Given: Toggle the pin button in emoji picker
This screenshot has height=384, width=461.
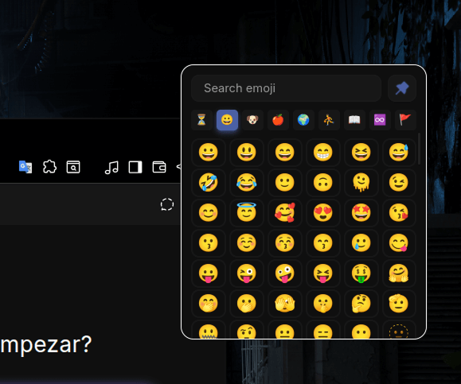Looking at the screenshot, I should 402,88.
